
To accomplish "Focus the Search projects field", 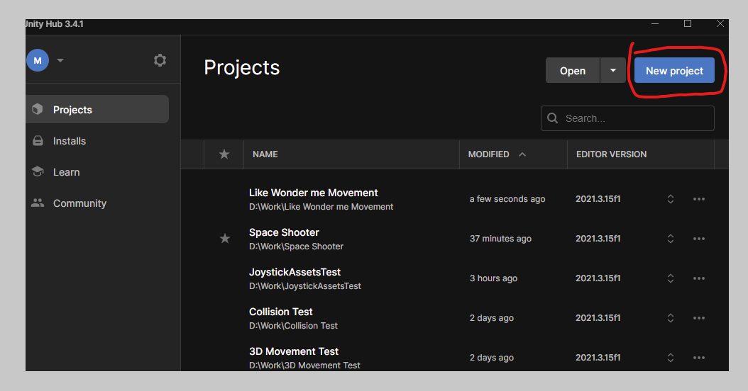I will pyautogui.click(x=627, y=118).
